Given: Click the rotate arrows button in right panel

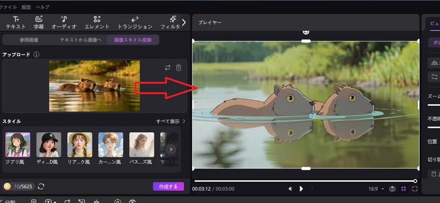Looking at the screenshot, I should pyautogui.click(x=434, y=76).
